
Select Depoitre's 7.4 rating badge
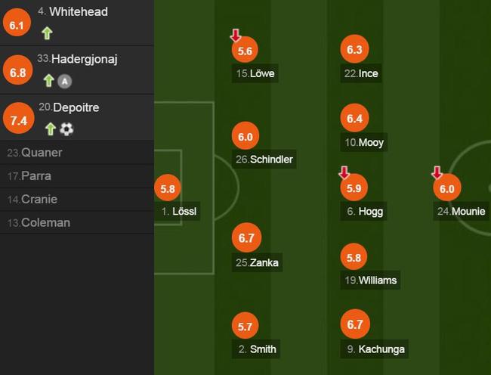(x=18, y=119)
